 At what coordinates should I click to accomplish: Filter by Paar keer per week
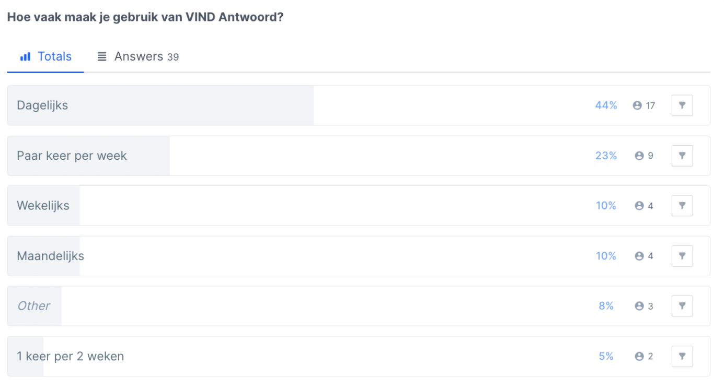(x=682, y=156)
